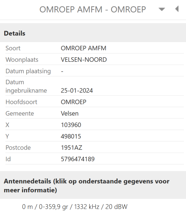This screenshot has height=215, width=186.
Task: Click the X coordinate value 103960
Action: click(x=71, y=125)
